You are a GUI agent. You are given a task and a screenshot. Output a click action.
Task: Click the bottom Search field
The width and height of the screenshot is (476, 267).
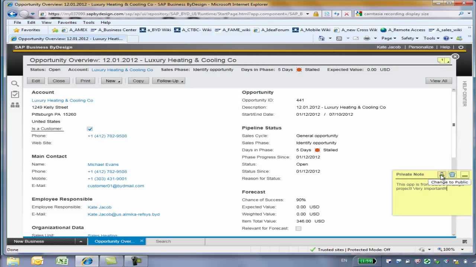click(175, 241)
